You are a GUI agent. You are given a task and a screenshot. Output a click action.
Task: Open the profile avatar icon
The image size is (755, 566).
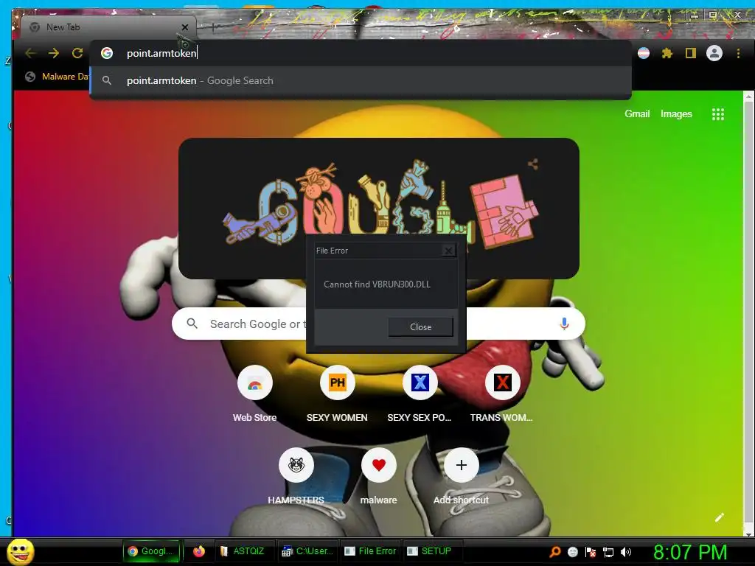click(714, 53)
